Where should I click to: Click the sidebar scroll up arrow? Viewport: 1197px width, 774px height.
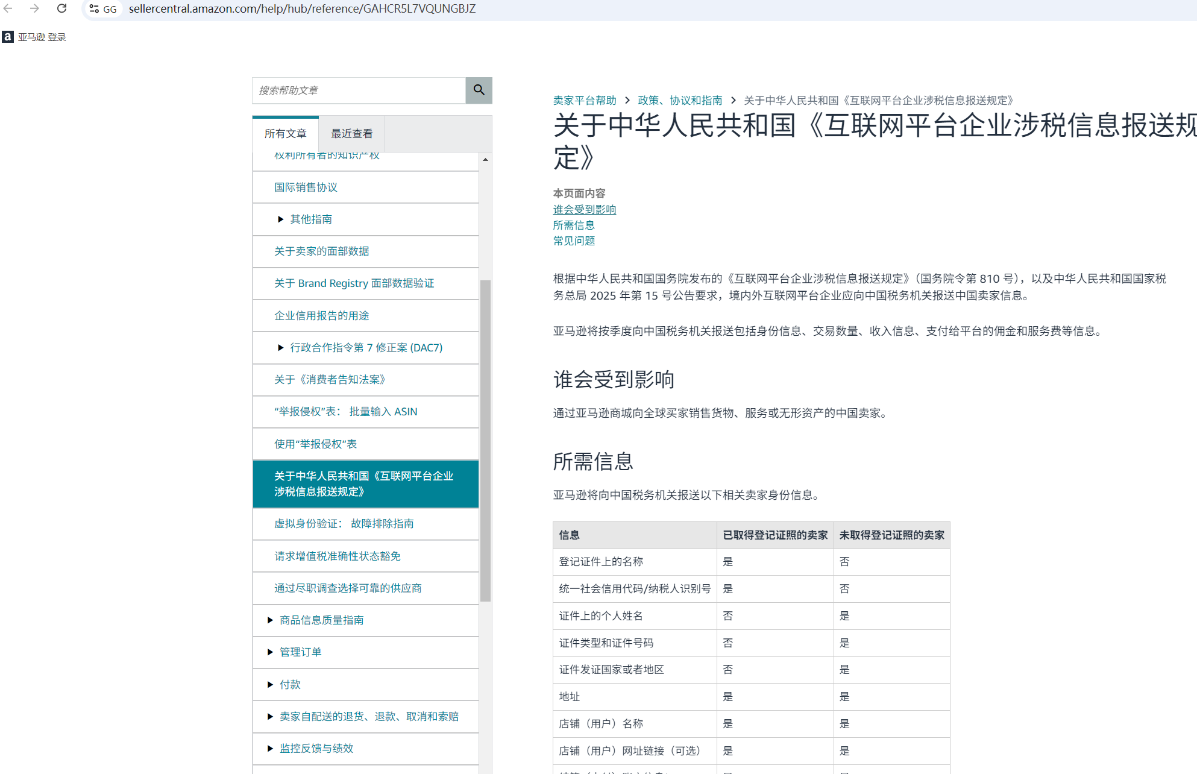(485, 160)
